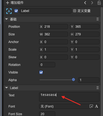
Task: Click the Text input box
Action: [69, 97]
